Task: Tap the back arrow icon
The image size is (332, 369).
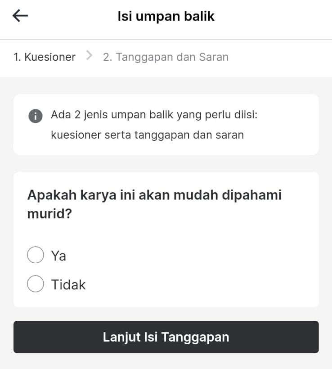Action: click(x=20, y=16)
